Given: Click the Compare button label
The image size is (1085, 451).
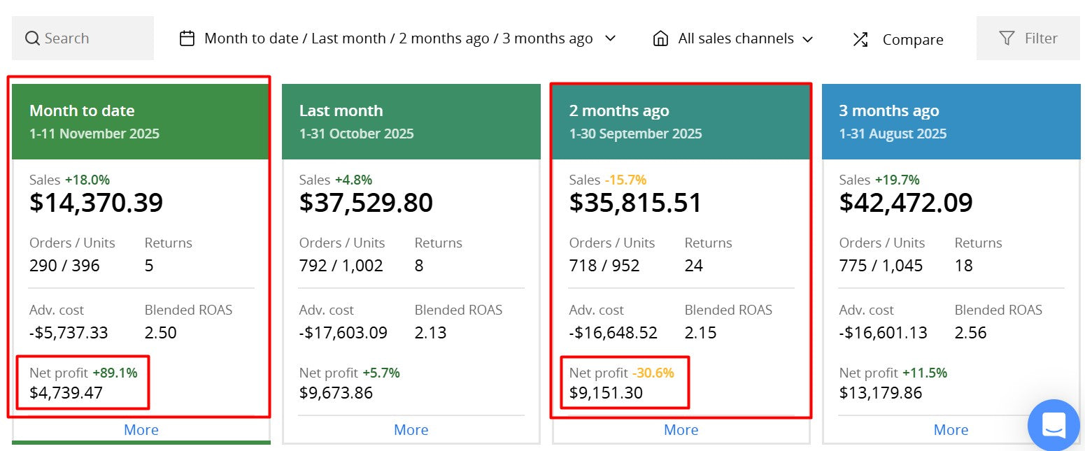Looking at the screenshot, I should (x=912, y=40).
